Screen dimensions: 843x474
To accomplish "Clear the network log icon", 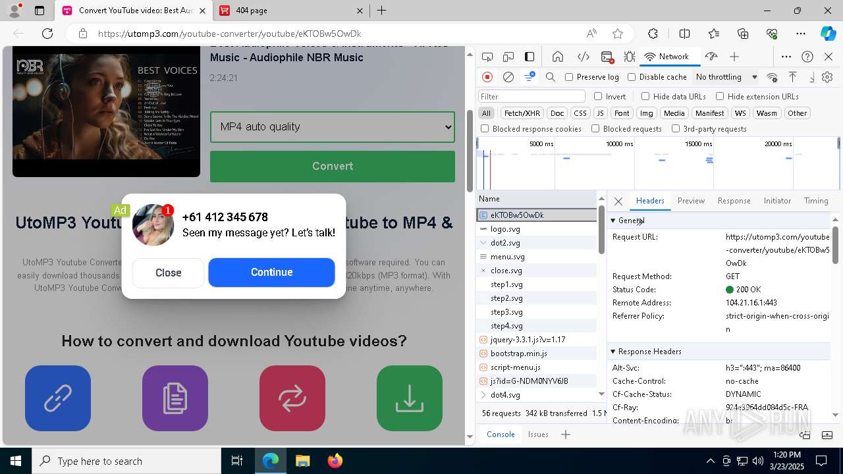I will click(x=508, y=77).
